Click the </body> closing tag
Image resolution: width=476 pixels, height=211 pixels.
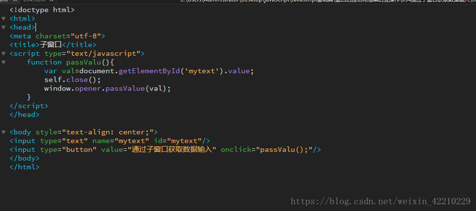tap(24, 158)
